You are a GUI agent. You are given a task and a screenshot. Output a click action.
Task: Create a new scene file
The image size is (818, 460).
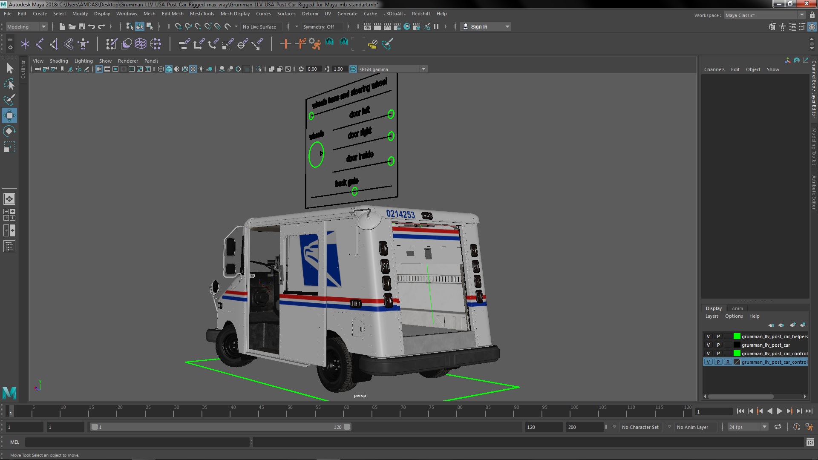62,26
